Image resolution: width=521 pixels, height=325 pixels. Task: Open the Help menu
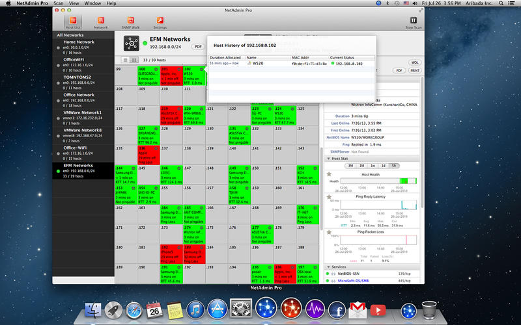click(x=111, y=3)
